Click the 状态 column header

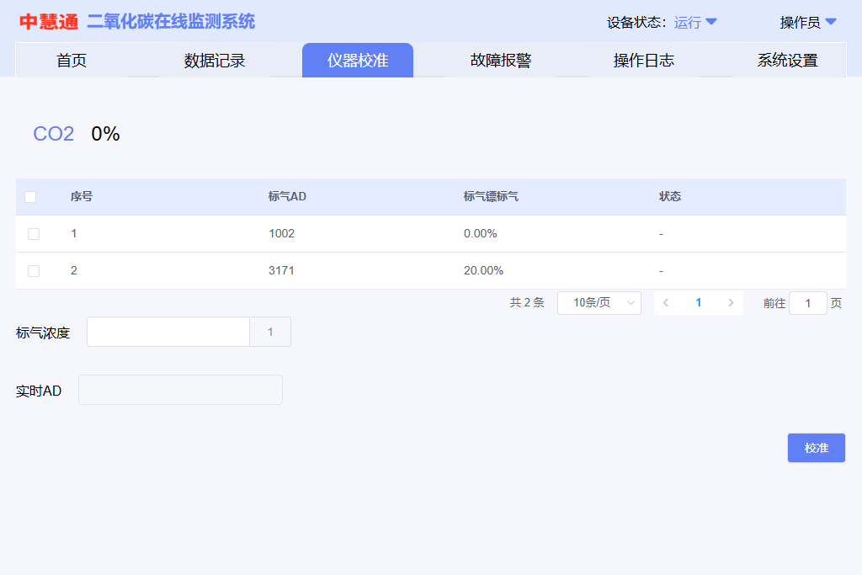(x=670, y=197)
